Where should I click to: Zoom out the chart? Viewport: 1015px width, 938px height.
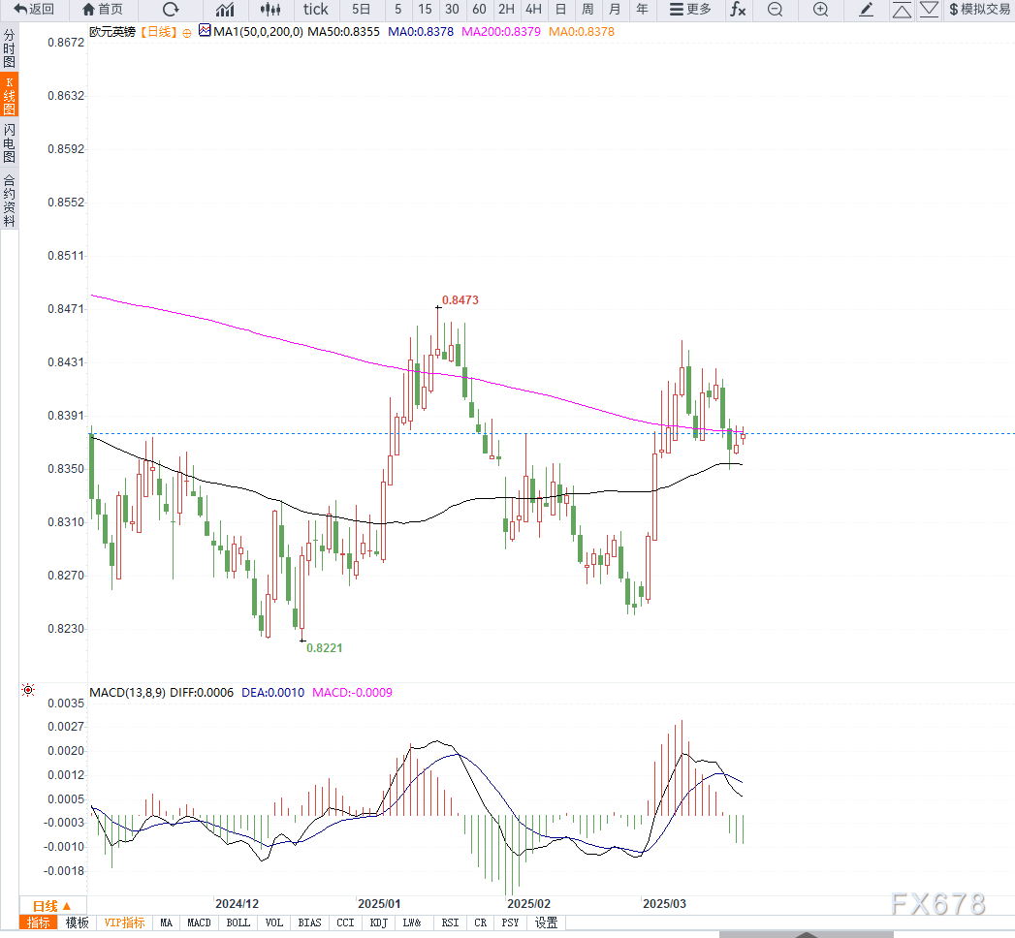tap(775, 9)
